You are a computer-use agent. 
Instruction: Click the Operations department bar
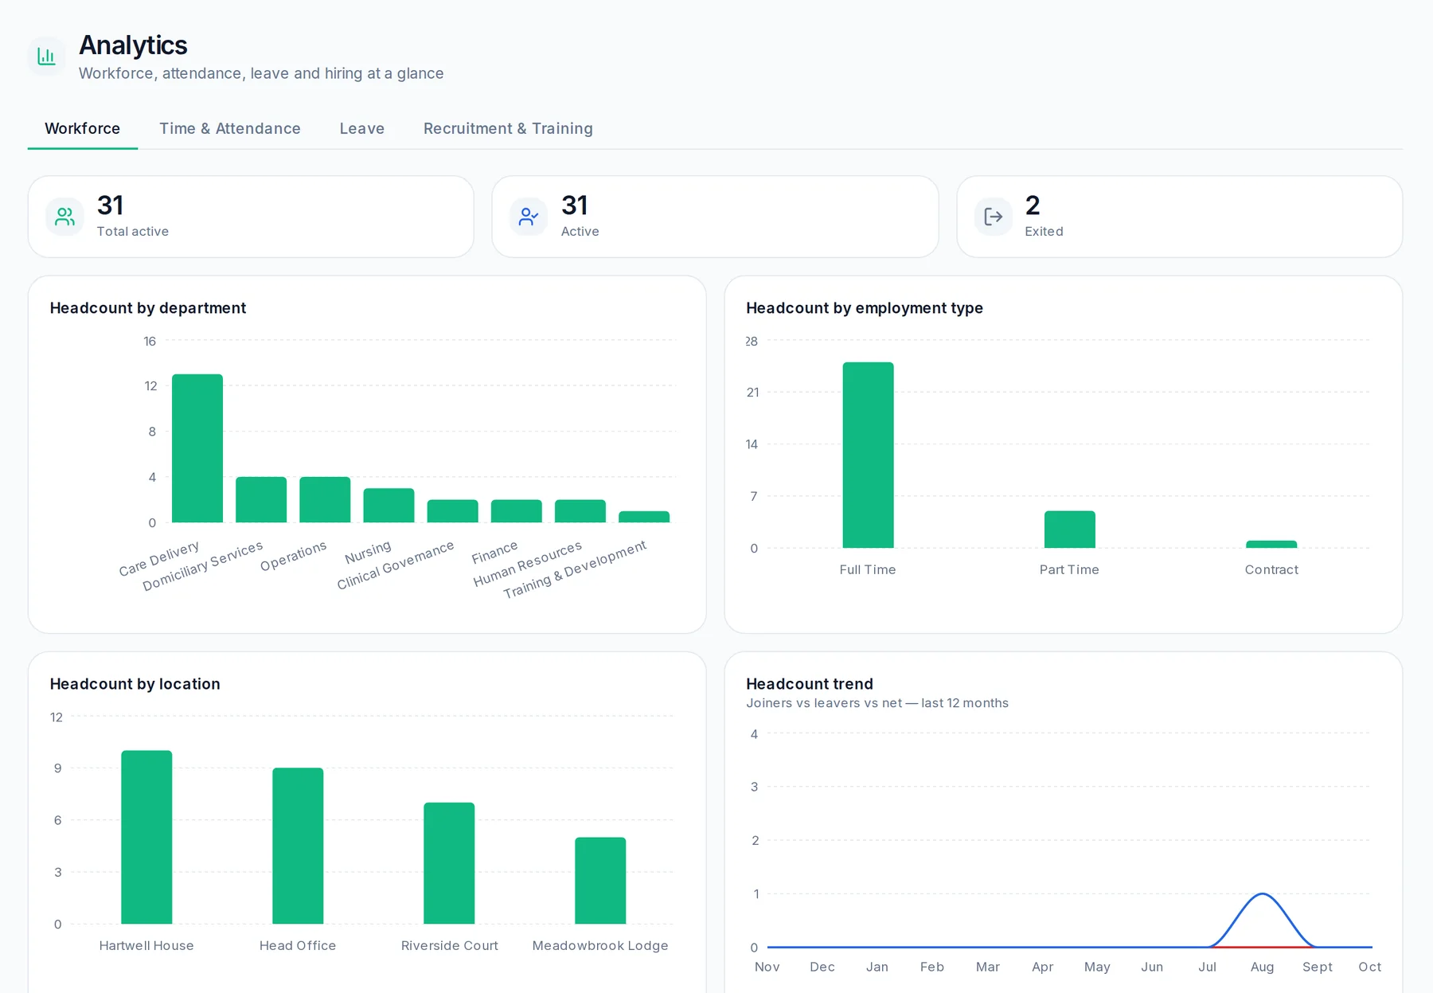click(x=325, y=499)
